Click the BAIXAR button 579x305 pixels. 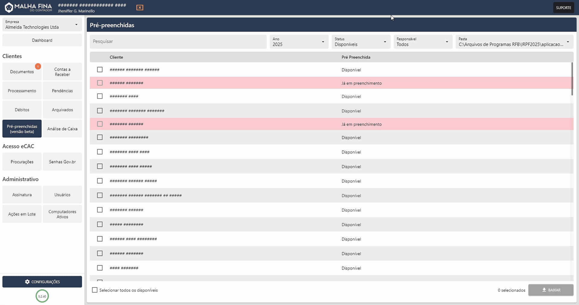point(551,290)
